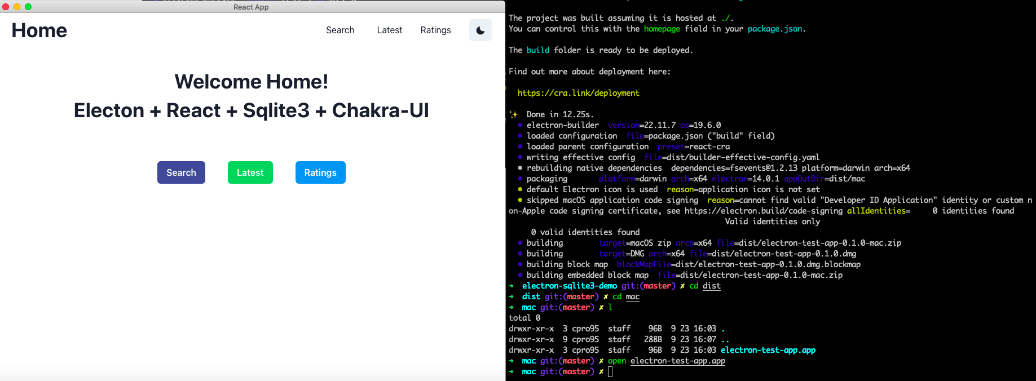Click the dist/electron-test-app-0.1.0.dmg file path

[x=784, y=254]
